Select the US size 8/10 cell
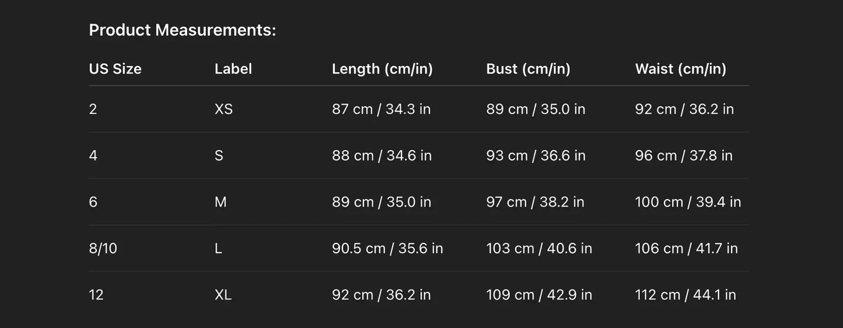This screenshot has height=328, width=843. [103, 249]
